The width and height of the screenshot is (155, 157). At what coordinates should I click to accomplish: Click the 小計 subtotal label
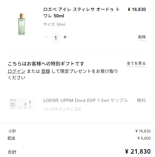click(x=12, y=131)
